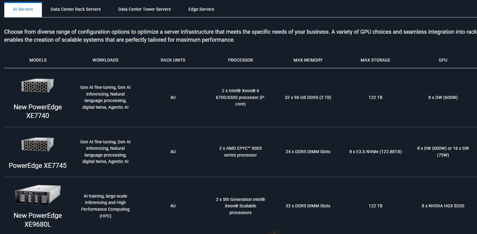Click the round expand button at bottom
The image size is (477, 234).
tap(274, 232)
